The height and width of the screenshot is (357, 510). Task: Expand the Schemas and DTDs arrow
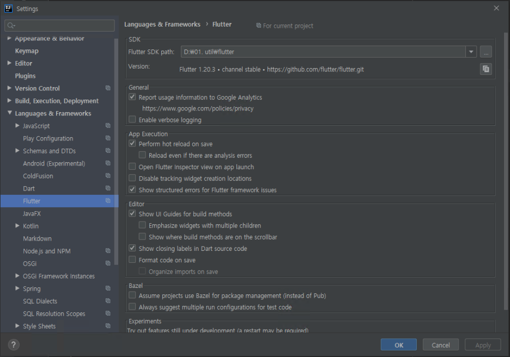tap(17, 151)
